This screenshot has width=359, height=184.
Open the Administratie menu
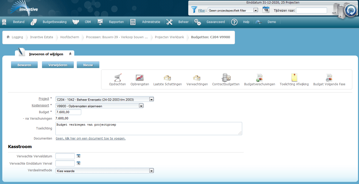point(151,22)
